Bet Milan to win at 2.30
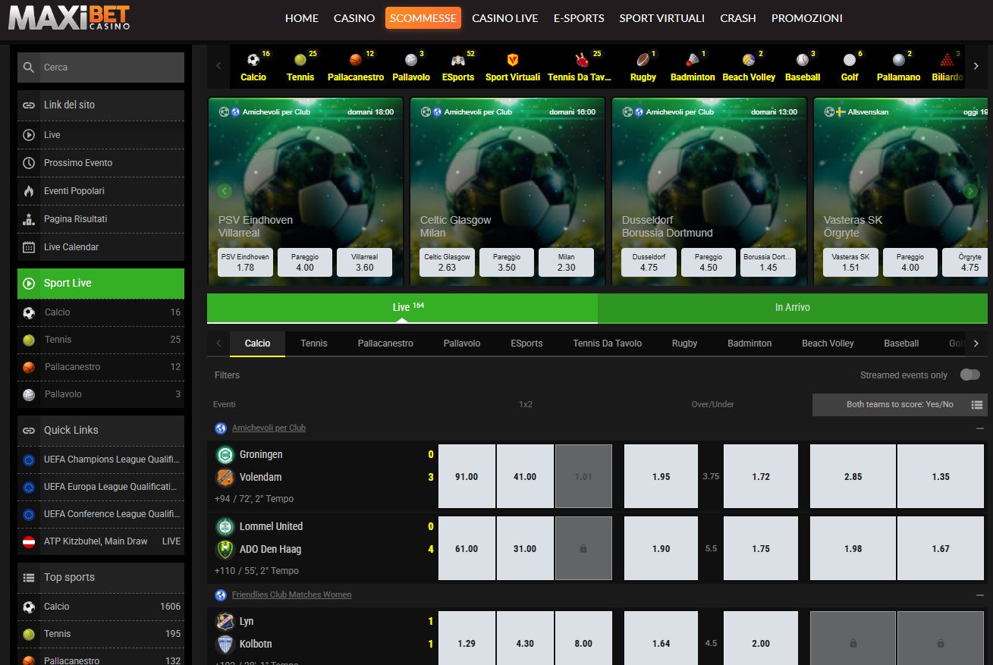The height and width of the screenshot is (665, 993). tap(566, 262)
